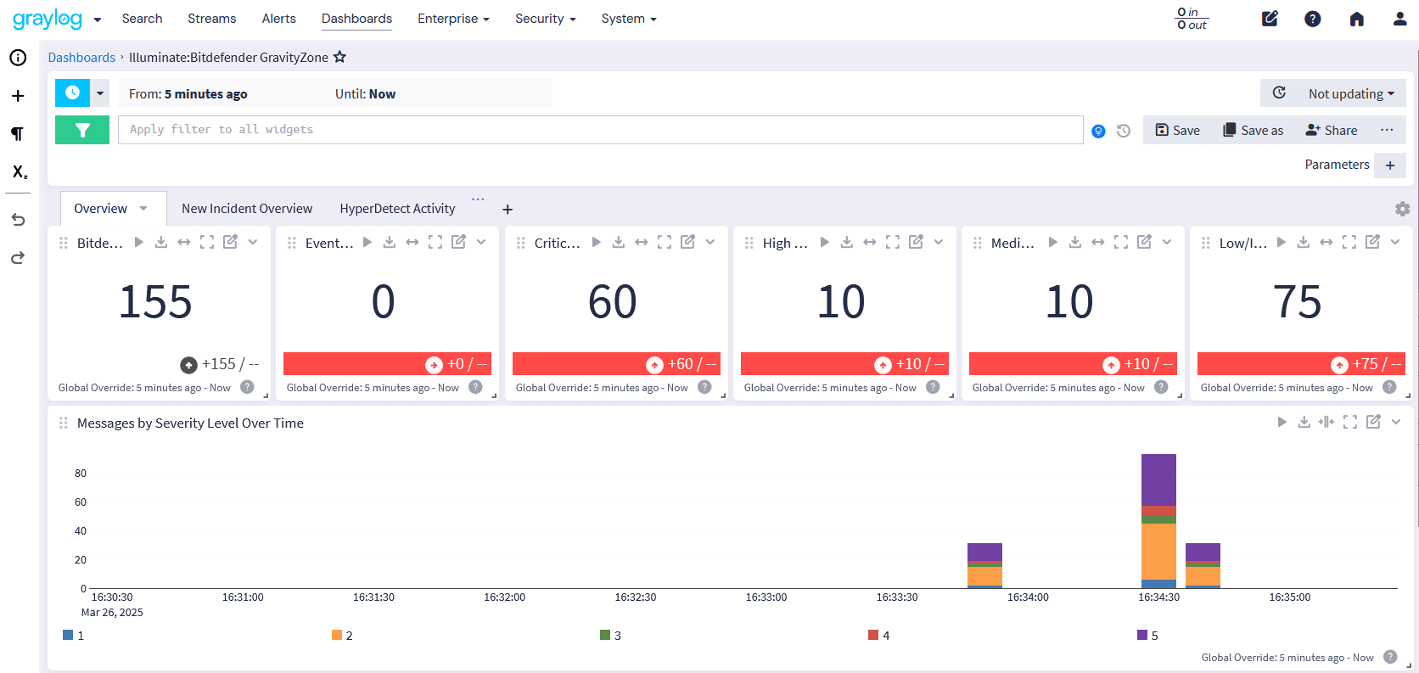Image resolution: width=1419 pixels, height=673 pixels.
Task: Open the time range presets dropdown arrow
Action: [x=100, y=93]
